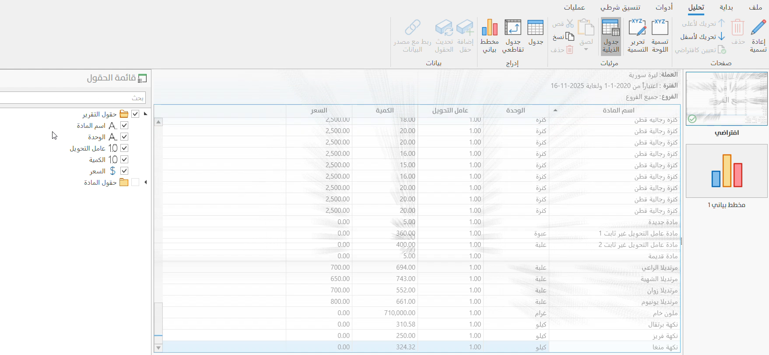Open the Paste dropdown arrow
769x355 pixels.
pyautogui.click(x=586, y=49)
